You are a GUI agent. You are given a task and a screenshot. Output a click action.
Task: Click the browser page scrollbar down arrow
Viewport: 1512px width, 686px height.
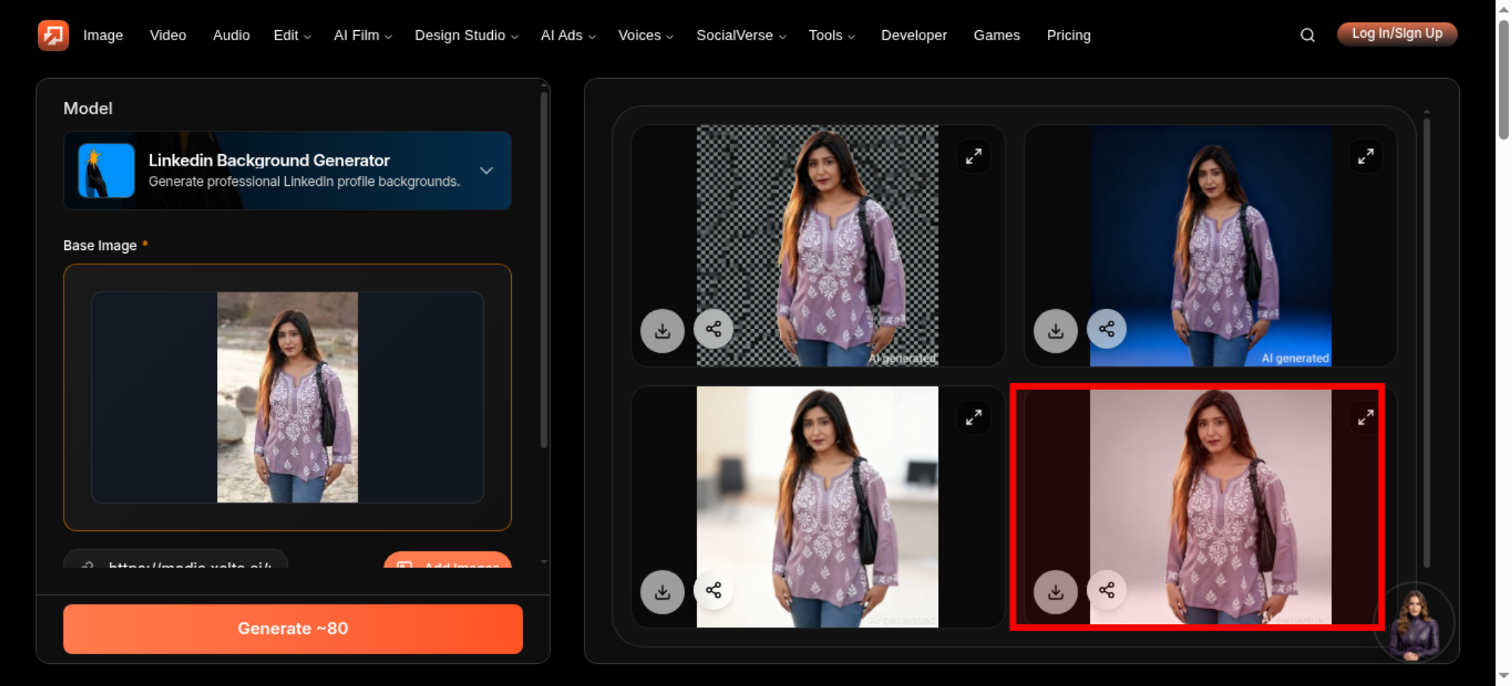(x=1504, y=675)
